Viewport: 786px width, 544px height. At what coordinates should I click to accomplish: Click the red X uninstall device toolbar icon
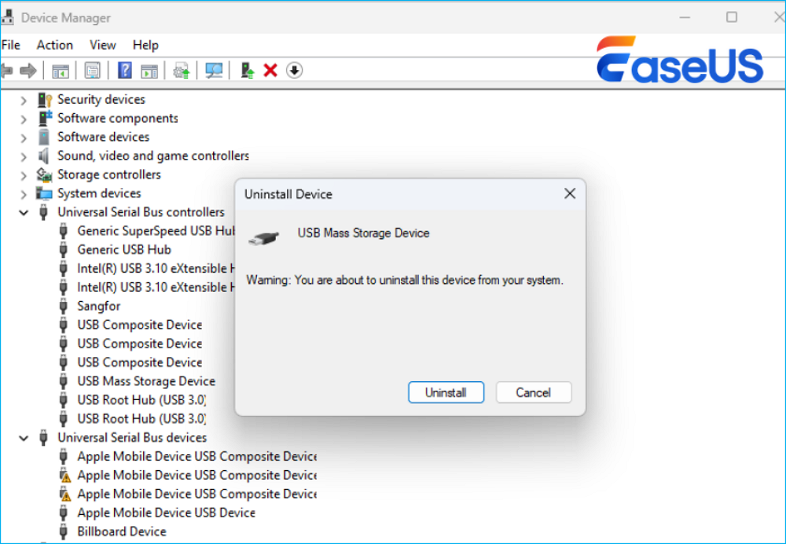(x=270, y=71)
